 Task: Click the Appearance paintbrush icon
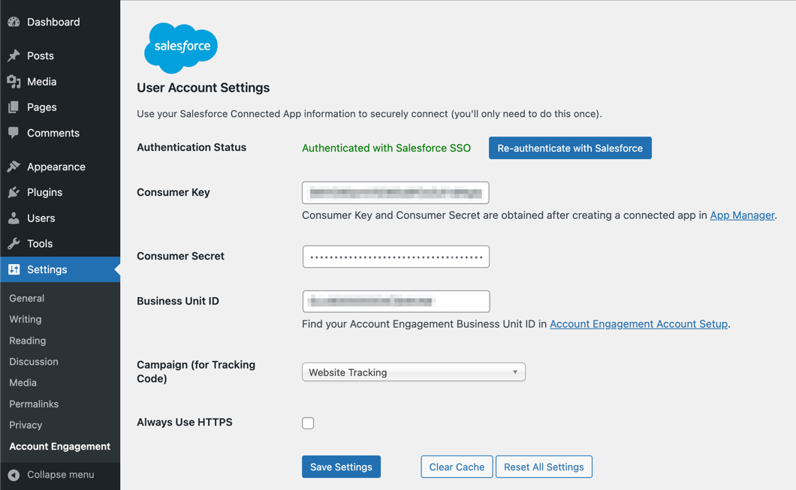(x=14, y=167)
